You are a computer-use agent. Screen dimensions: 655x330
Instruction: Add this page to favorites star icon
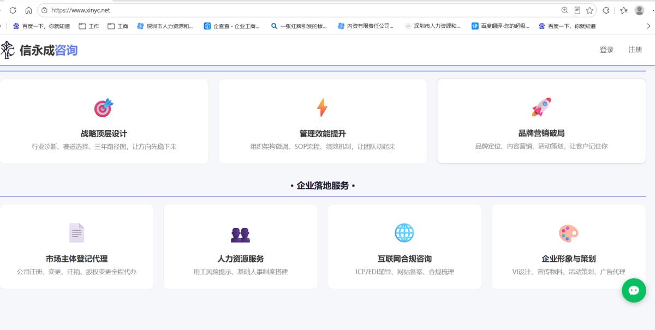click(x=589, y=10)
